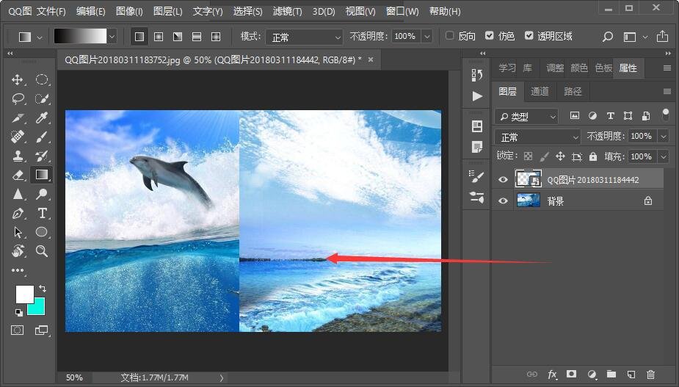The width and height of the screenshot is (679, 387).
Task: Toggle lock image pixels brush icon
Action: (545, 156)
